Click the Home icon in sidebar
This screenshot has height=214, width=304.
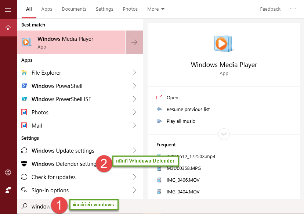8,28
